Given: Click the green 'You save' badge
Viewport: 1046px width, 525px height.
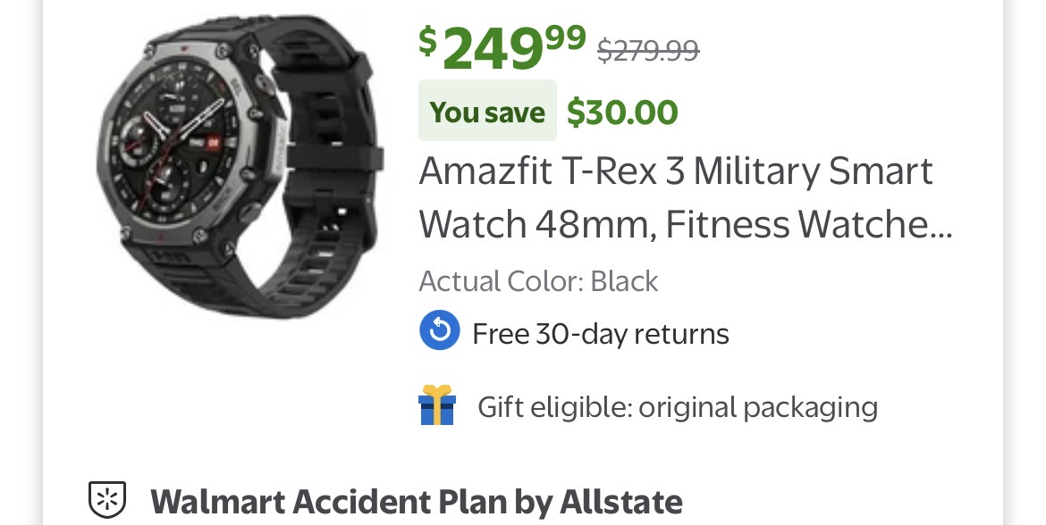Looking at the screenshot, I should [487, 111].
